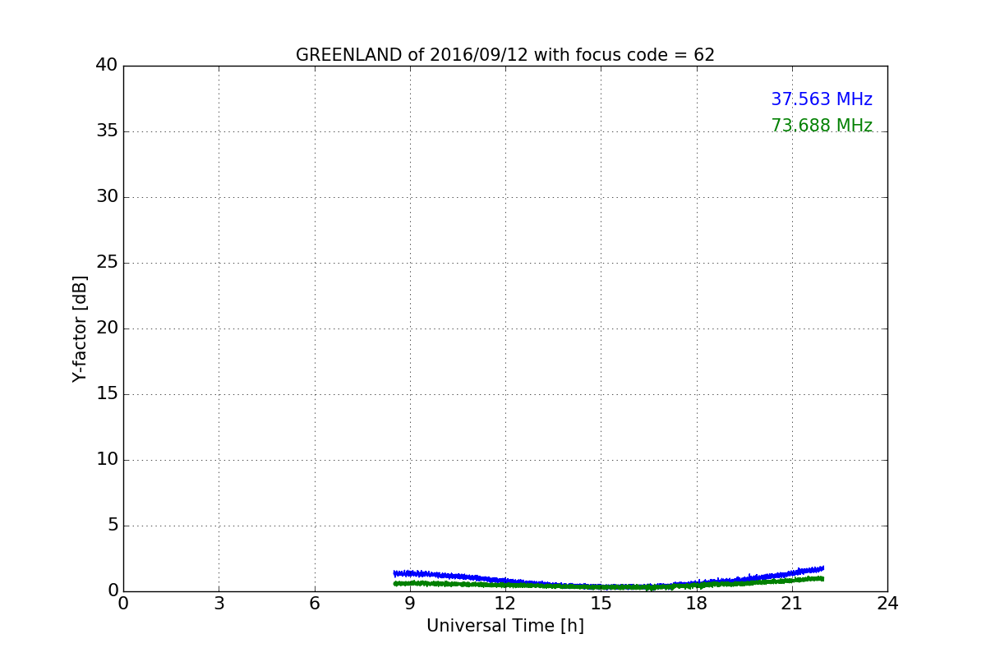The height and width of the screenshot is (657, 986).
Task: Select the blue '37.563 MHz' legend label
Action: coord(822,99)
